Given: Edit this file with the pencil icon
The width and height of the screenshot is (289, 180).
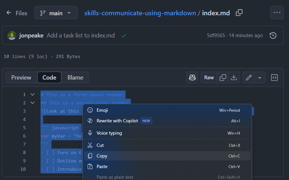Looking at the screenshot, I should click(x=248, y=78).
